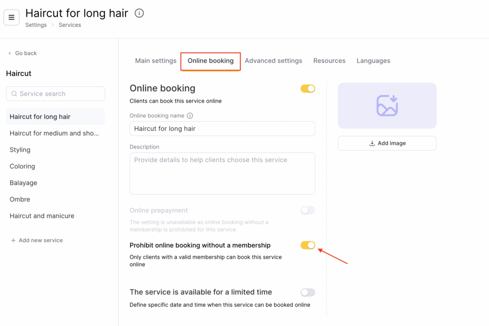Switch to the Main settings tab
This screenshot has width=489, height=326.
tap(156, 61)
